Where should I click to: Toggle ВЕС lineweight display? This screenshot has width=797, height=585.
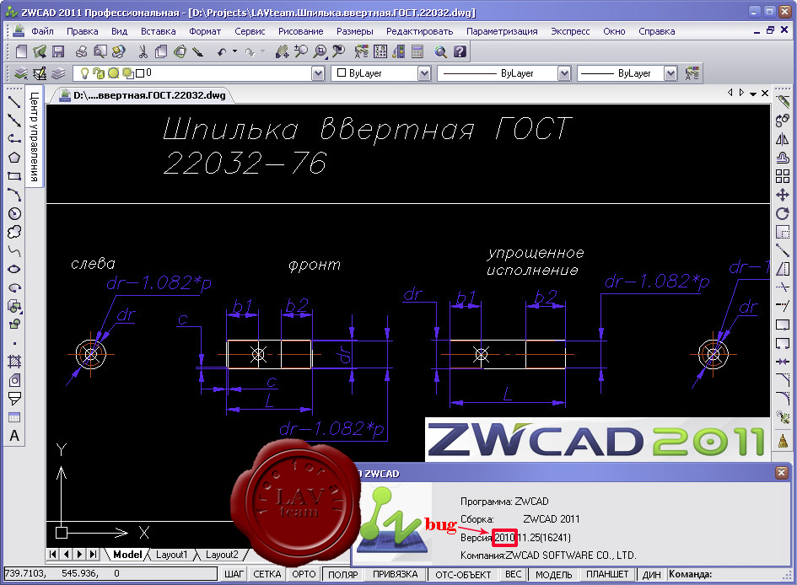point(514,574)
